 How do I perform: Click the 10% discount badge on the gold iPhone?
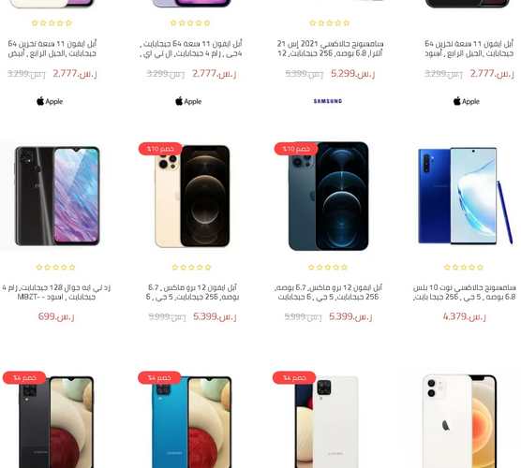pos(160,149)
